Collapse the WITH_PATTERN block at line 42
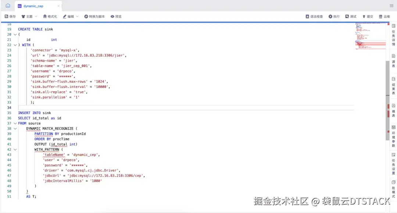Viewport: 397px width, 213px height. coord(15,149)
